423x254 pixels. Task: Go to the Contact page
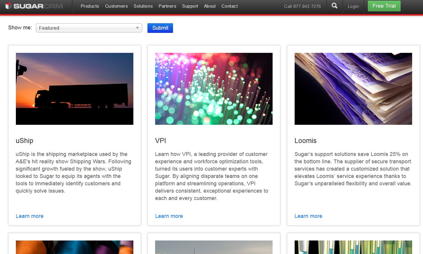(230, 6)
